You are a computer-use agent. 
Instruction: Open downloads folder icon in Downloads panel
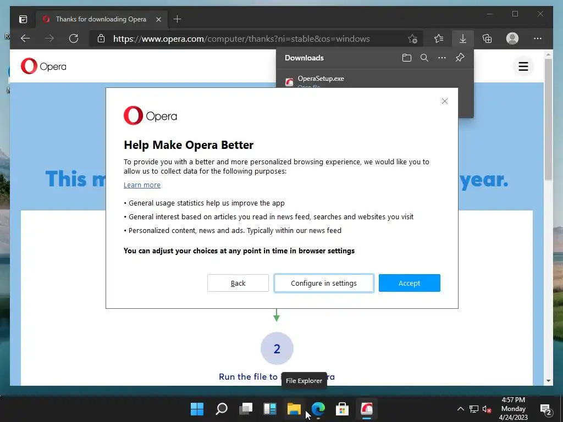406,58
